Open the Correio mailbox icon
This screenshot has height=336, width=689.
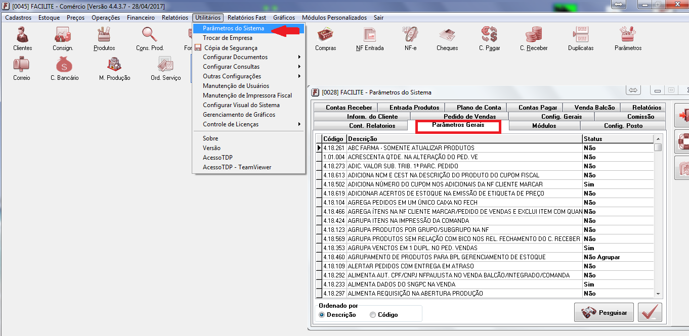(22, 65)
